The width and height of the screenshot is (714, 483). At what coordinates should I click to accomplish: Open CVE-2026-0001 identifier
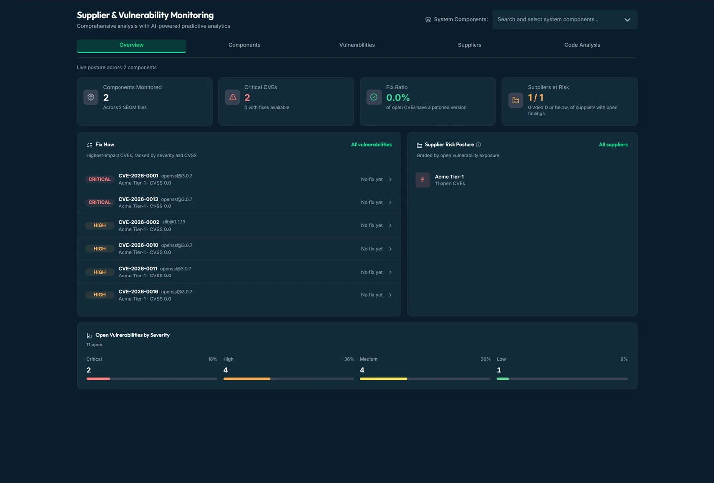pos(138,176)
